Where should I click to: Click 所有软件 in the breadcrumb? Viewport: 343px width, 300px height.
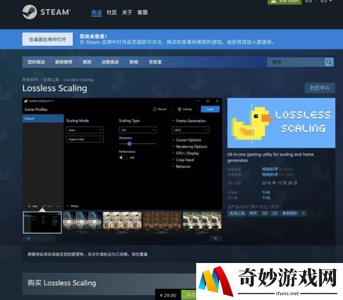click(x=30, y=80)
